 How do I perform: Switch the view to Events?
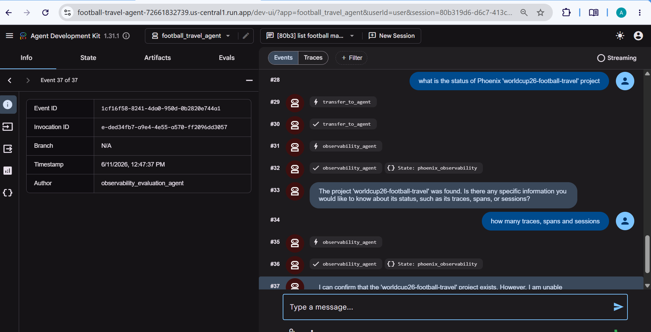click(283, 58)
